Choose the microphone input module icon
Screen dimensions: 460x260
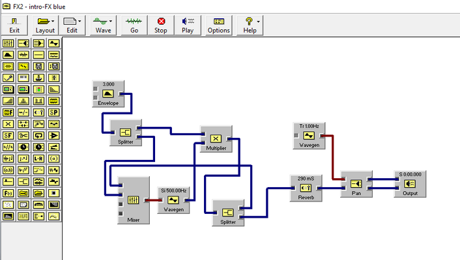8,78
